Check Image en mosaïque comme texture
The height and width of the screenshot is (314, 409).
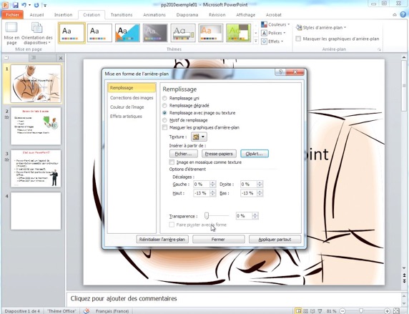click(172, 162)
